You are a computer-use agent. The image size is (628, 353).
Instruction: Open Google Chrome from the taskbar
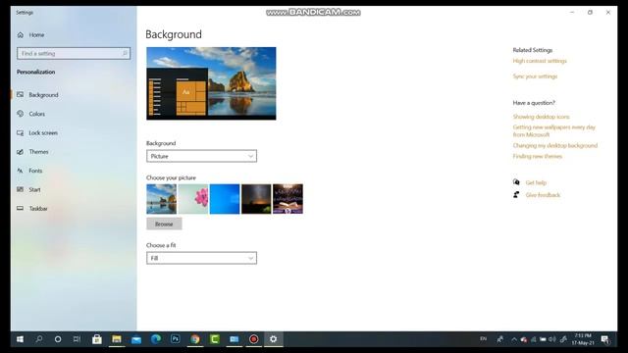[195, 339]
